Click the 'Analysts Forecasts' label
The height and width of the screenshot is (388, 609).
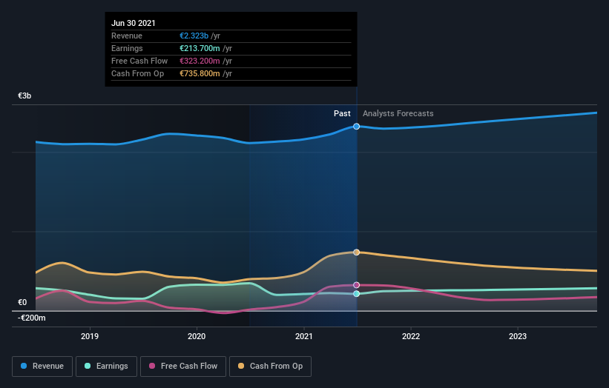click(x=398, y=113)
